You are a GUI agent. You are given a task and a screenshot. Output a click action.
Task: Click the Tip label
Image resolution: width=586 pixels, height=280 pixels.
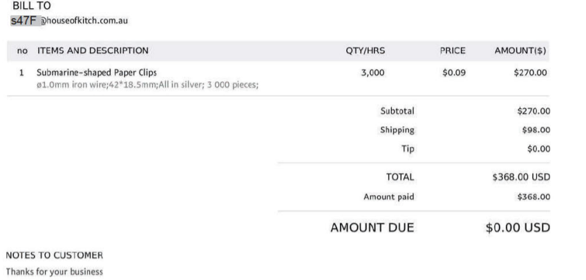click(408, 148)
